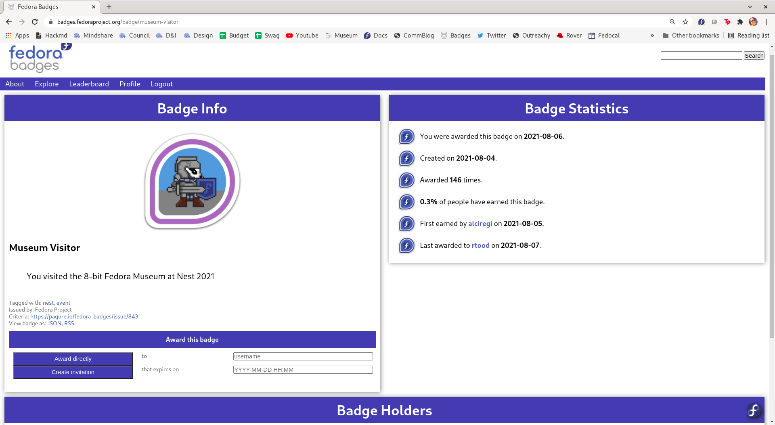This screenshot has width=775, height=425.
Task: Close the Fedora Badges tab
Action: pos(94,7)
